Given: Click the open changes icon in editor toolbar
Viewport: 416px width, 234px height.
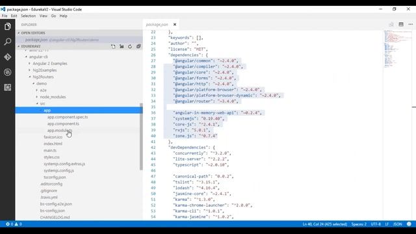Looking at the screenshot, I should pyautogui.click(x=391, y=25).
